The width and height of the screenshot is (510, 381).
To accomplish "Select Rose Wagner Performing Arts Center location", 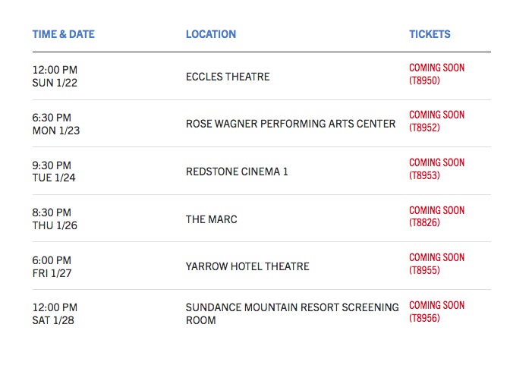I will [x=291, y=124].
